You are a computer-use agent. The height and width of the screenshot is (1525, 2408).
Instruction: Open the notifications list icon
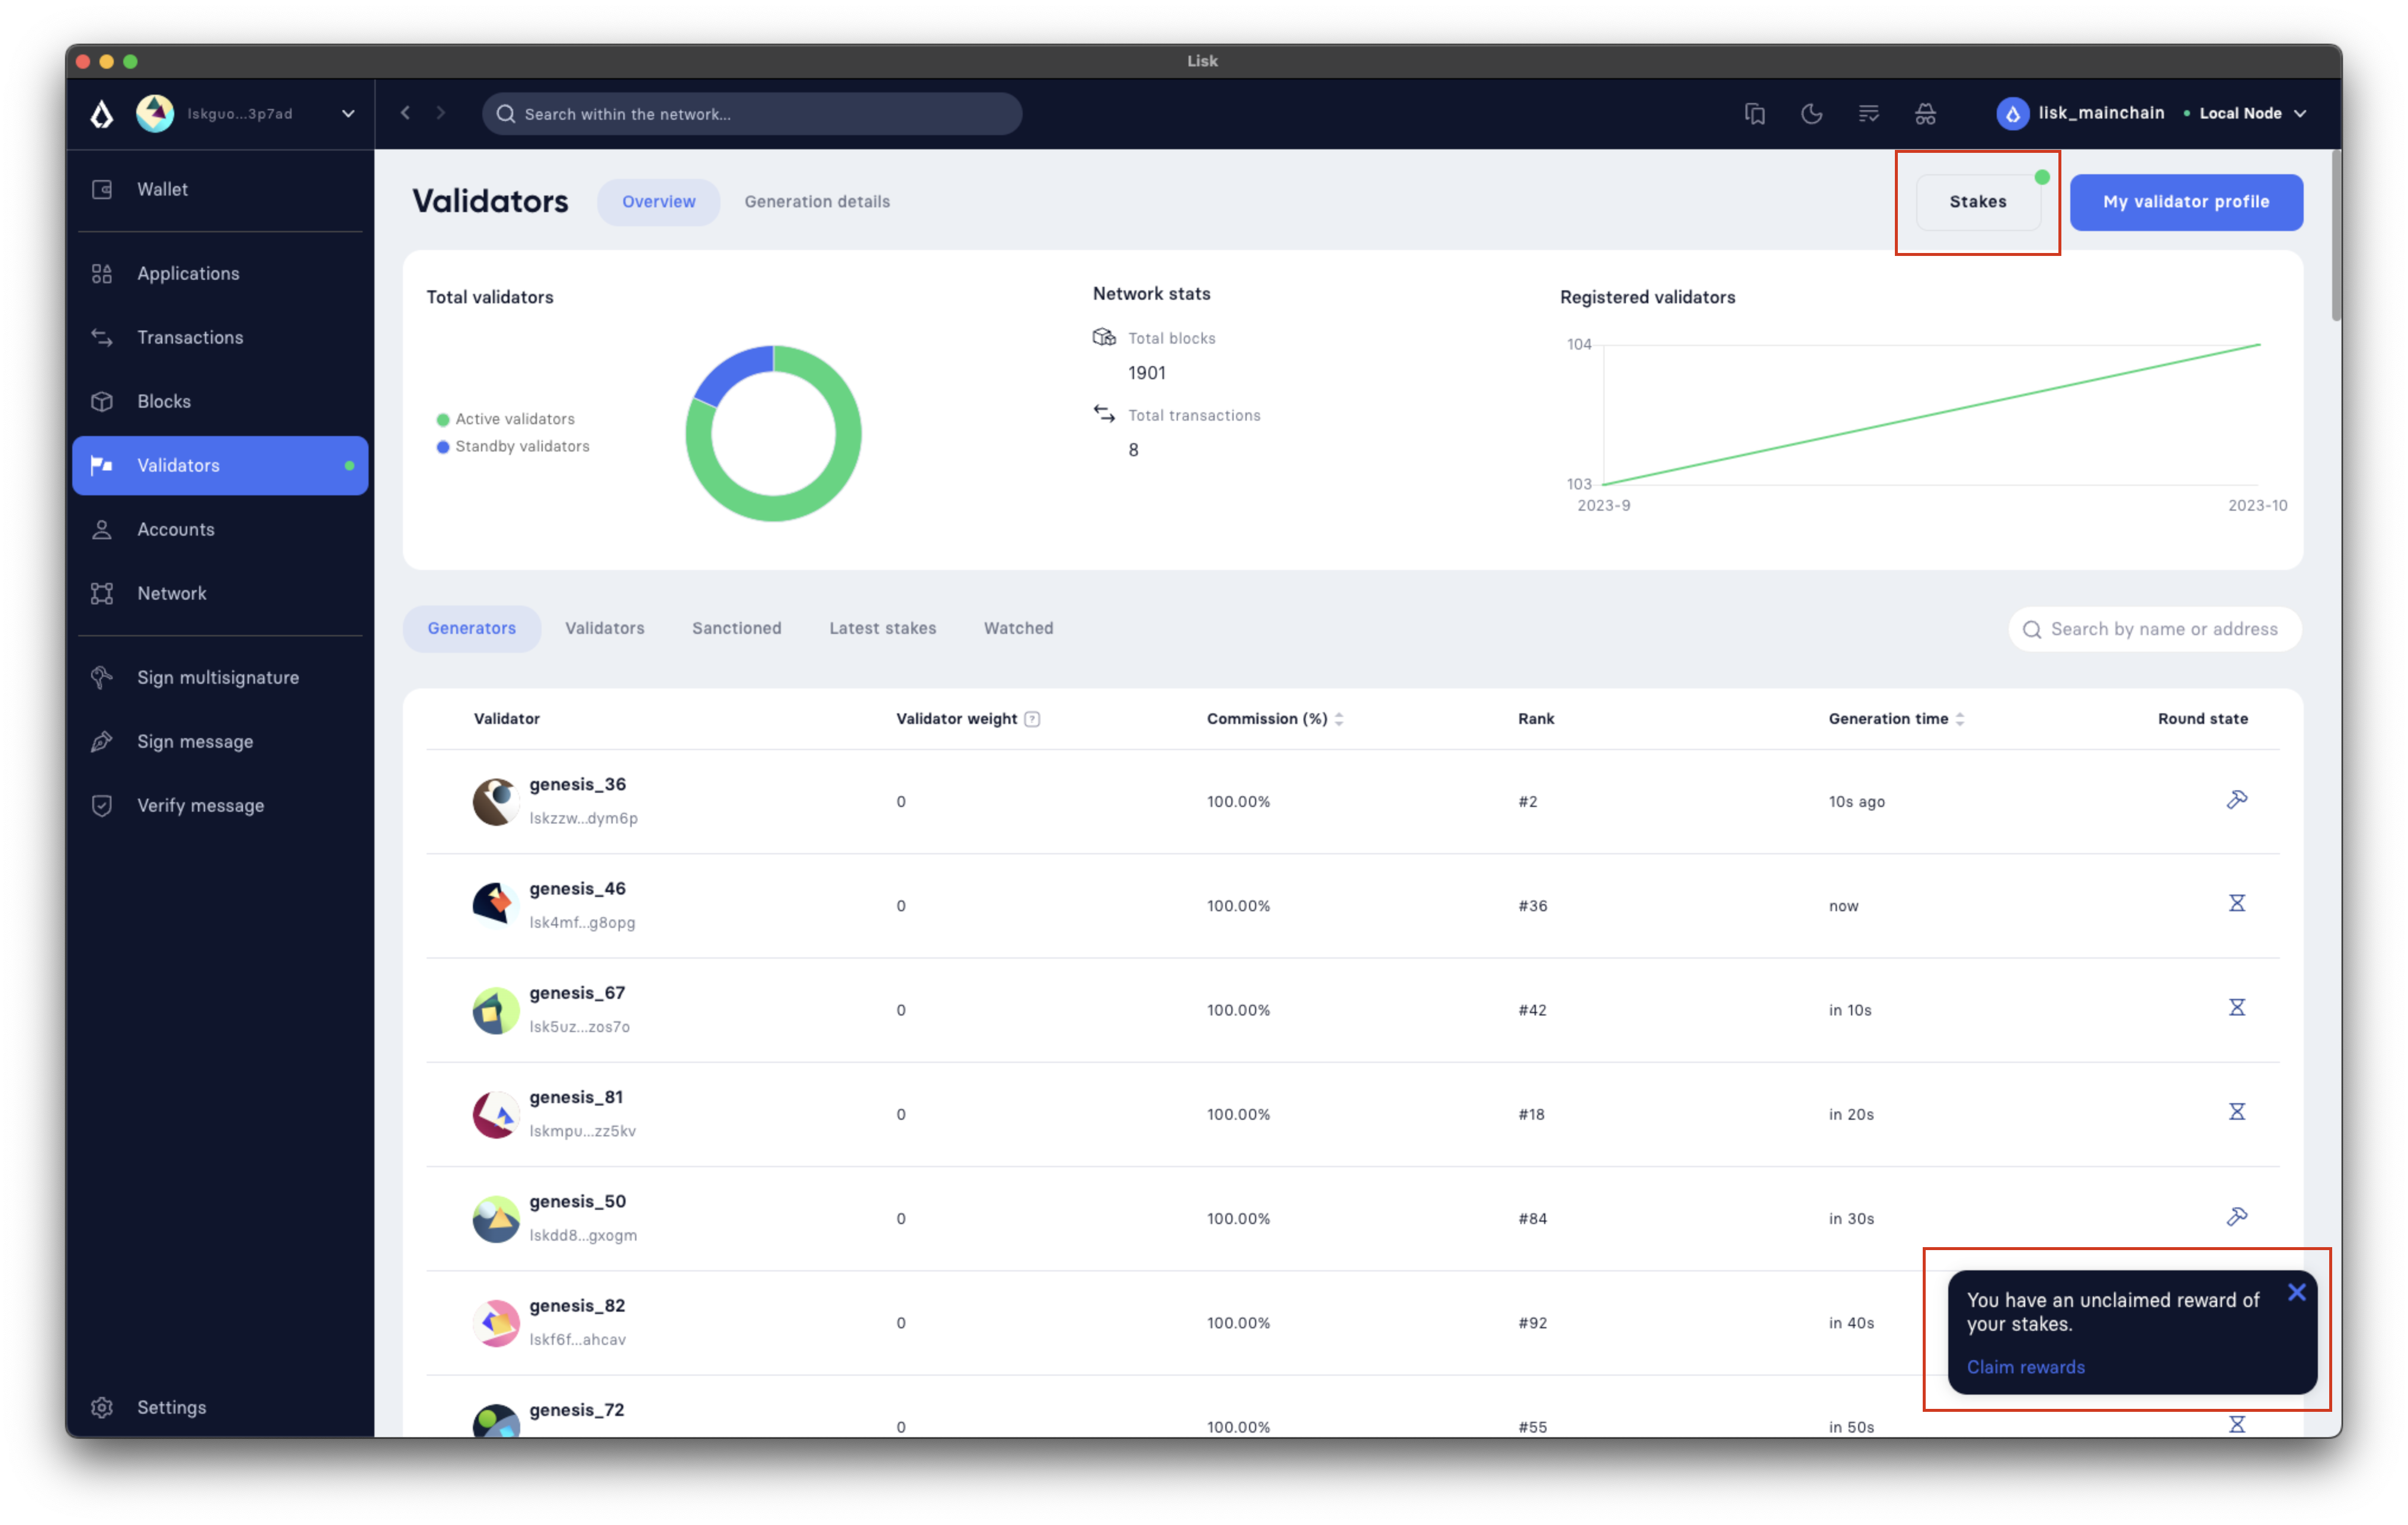point(1868,114)
